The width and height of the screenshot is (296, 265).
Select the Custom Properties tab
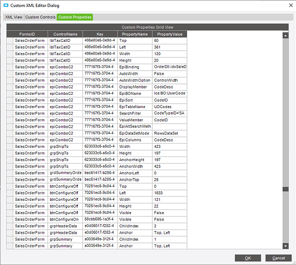tap(75, 17)
